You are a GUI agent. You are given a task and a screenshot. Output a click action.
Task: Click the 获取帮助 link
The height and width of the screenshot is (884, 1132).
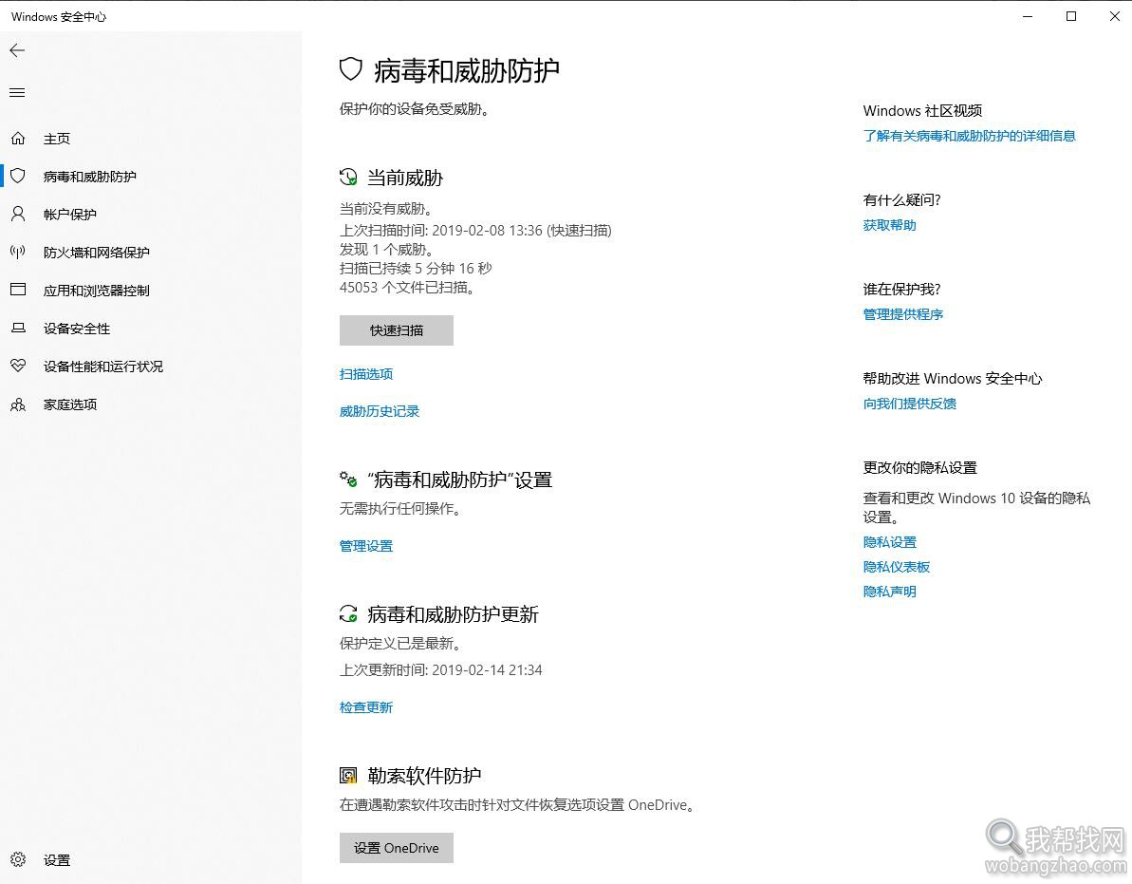click(x=889, y=225)
